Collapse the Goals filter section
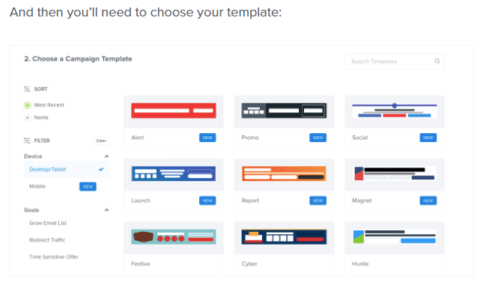498x282 pixels. coord(106,210)
